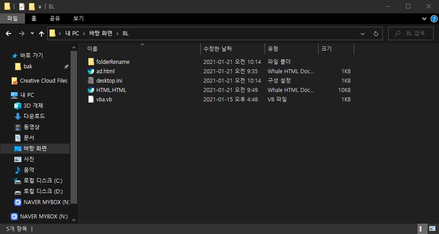439x234 pixels.
Task: Click the Forward navigation arrow
Action: point(21,33)
